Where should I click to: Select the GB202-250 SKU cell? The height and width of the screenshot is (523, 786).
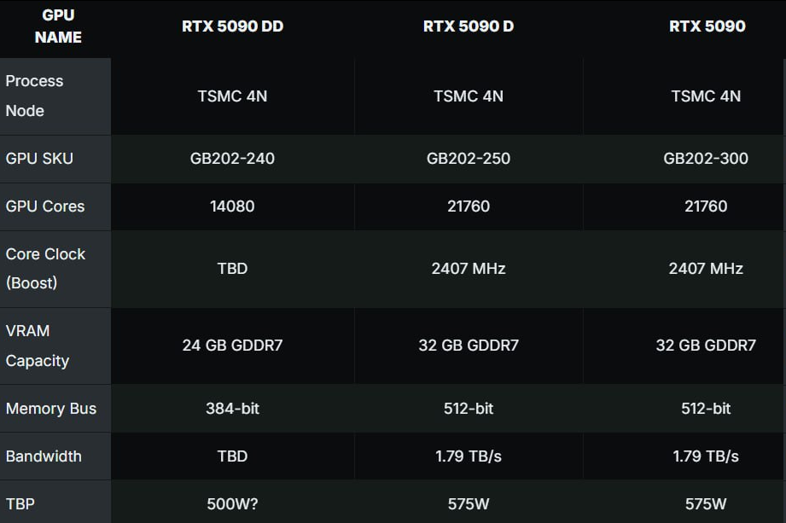[x=469, y=159]
